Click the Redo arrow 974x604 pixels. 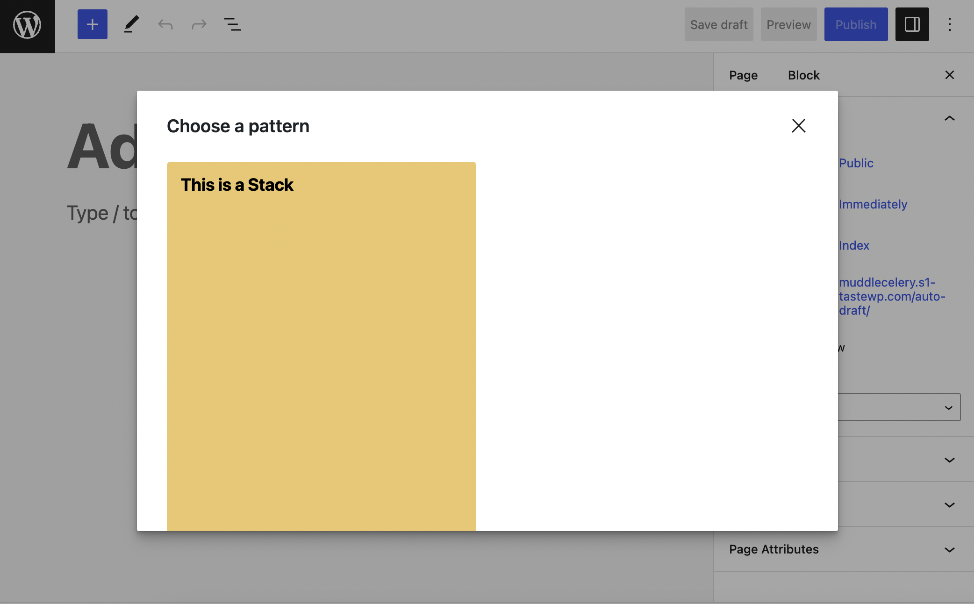[199, 24]
